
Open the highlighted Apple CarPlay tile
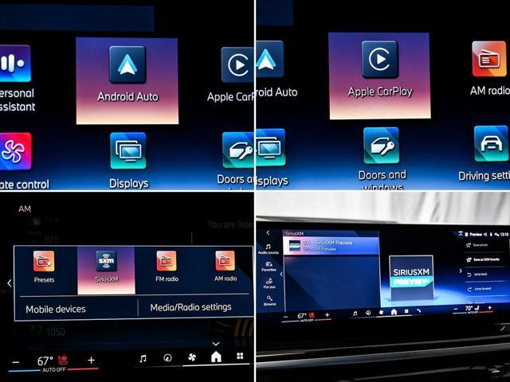379,76
